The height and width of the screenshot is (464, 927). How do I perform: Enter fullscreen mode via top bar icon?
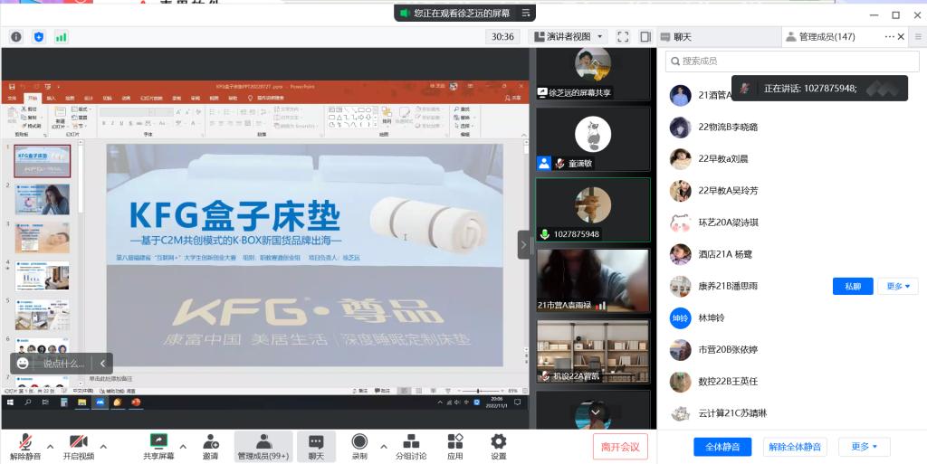click(623, 37)
